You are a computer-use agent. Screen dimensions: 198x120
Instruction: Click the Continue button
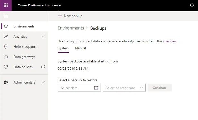[x=159, y=88]
